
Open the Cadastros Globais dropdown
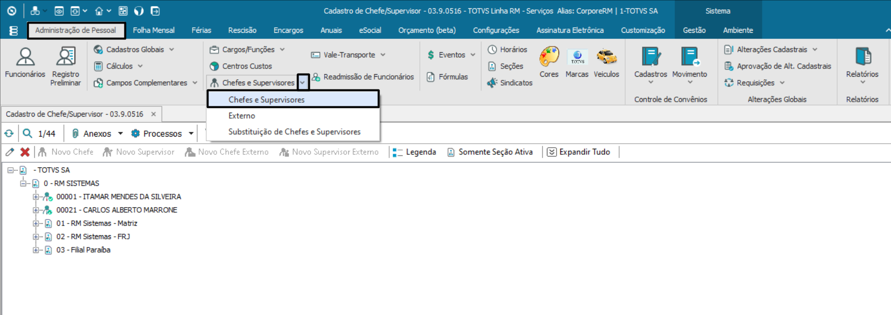click(172, 50)
